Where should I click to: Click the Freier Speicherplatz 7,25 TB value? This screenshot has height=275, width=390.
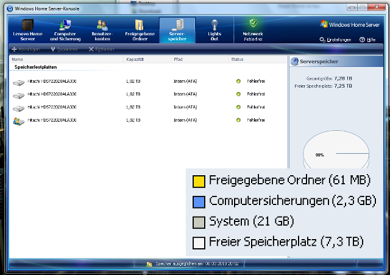[343, 86]
